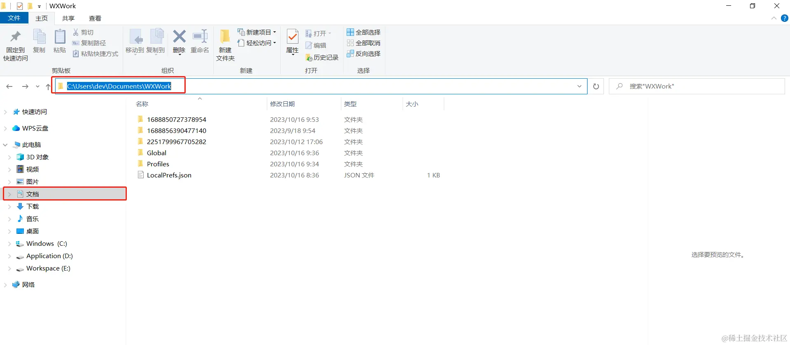The width and height of the screenshot is (790, 345).
Task: Go forward in navigation history
Action: tap(25, 86)
